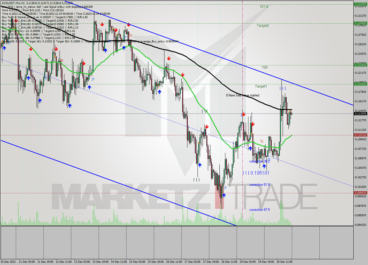Click the blue buy arrow below the lowest candle
The width and height of the screenshot is (368, 265).
pyautogui.click(x=224, y=195)
